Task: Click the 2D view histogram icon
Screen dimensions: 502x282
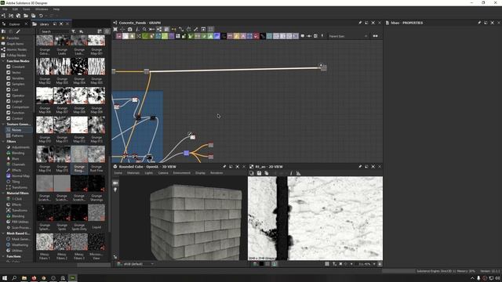Action: [298, 173]
